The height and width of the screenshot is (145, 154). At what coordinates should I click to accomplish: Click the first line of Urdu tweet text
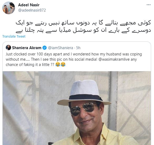pyautogui.click(x=83, y=23)
